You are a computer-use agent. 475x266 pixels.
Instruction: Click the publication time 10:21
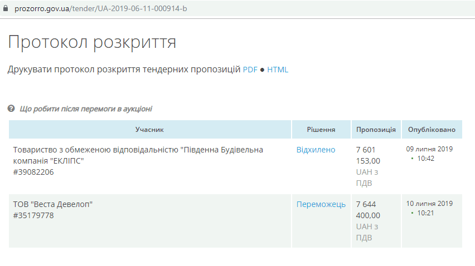425,213
